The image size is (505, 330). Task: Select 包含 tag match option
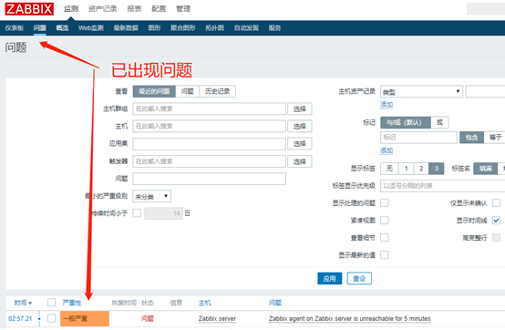472,138
